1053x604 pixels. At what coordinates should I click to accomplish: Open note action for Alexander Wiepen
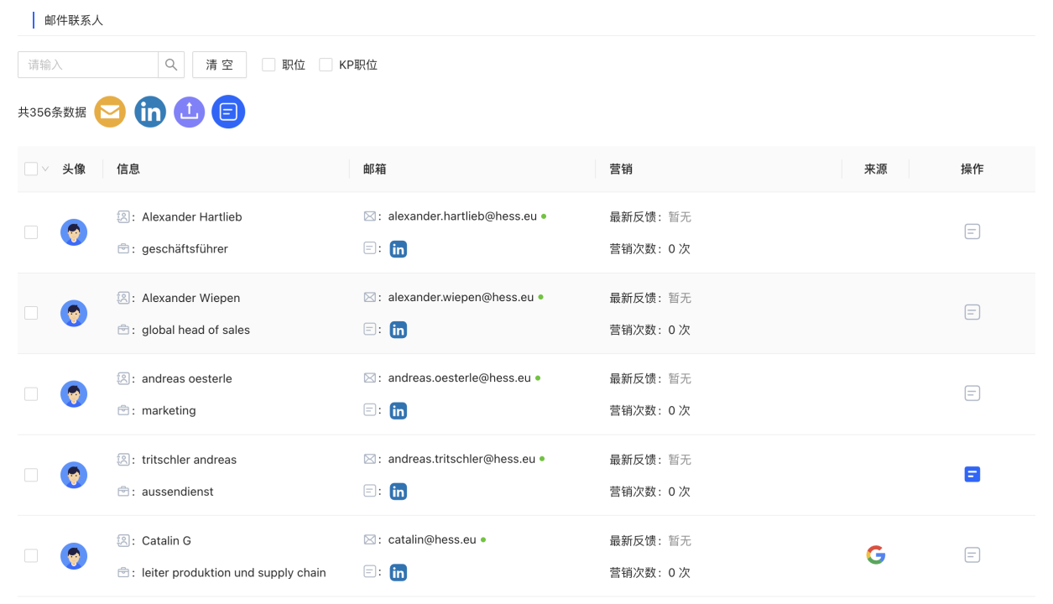coord(972,313)
